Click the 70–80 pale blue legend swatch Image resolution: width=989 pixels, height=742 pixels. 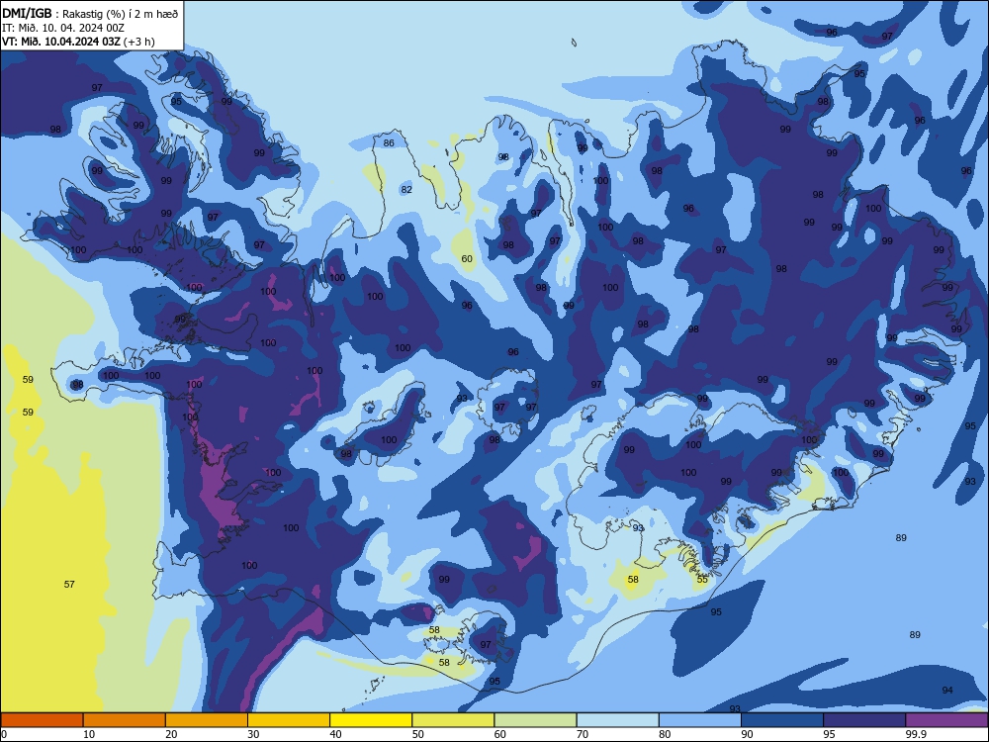point(617,720)
